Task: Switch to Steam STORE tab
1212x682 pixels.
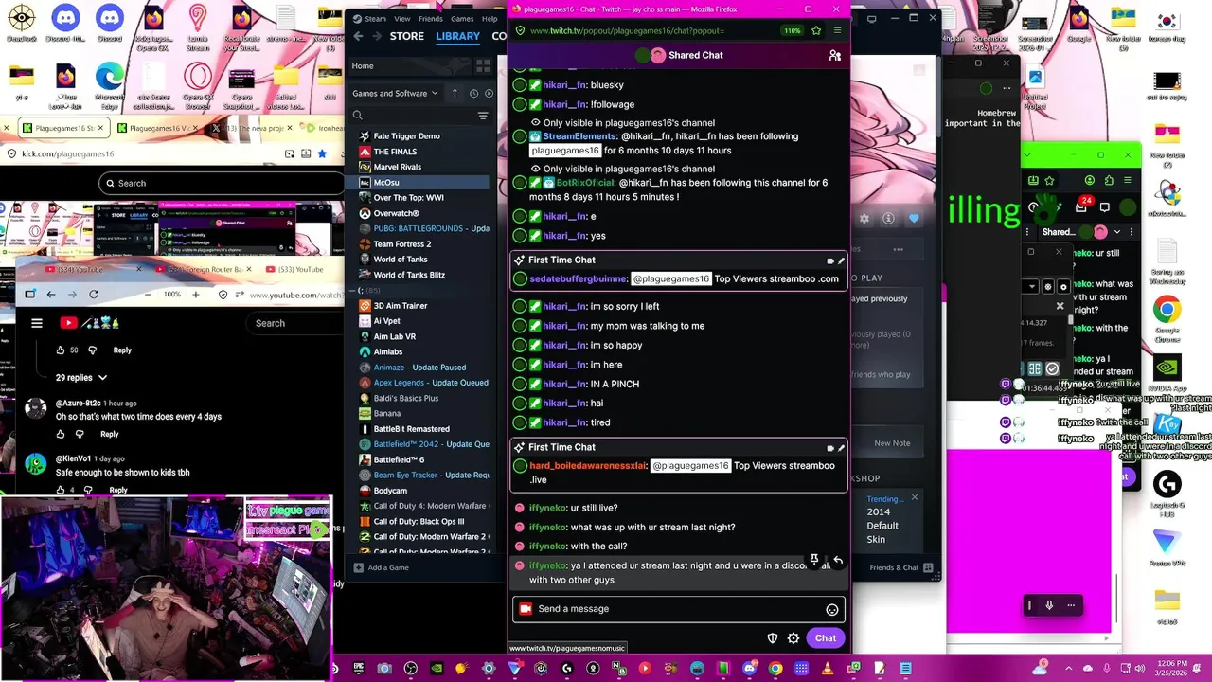Action: (x=407, y=36)
